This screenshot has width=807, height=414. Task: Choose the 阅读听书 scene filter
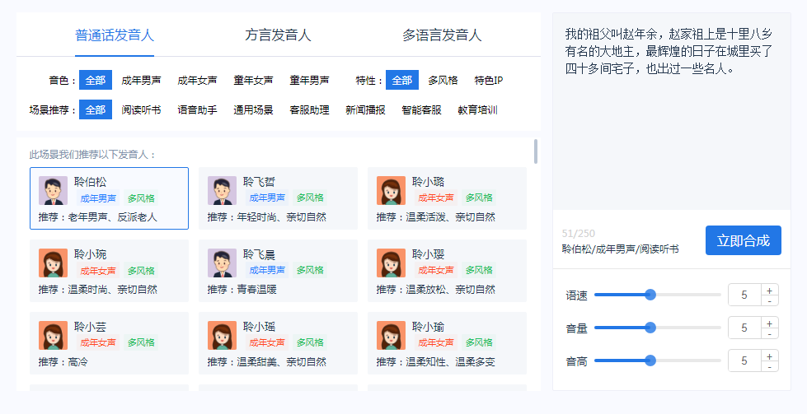coord(141,110)
